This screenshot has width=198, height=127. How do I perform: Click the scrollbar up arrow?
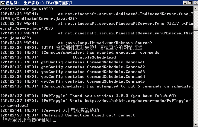[196, 9]
